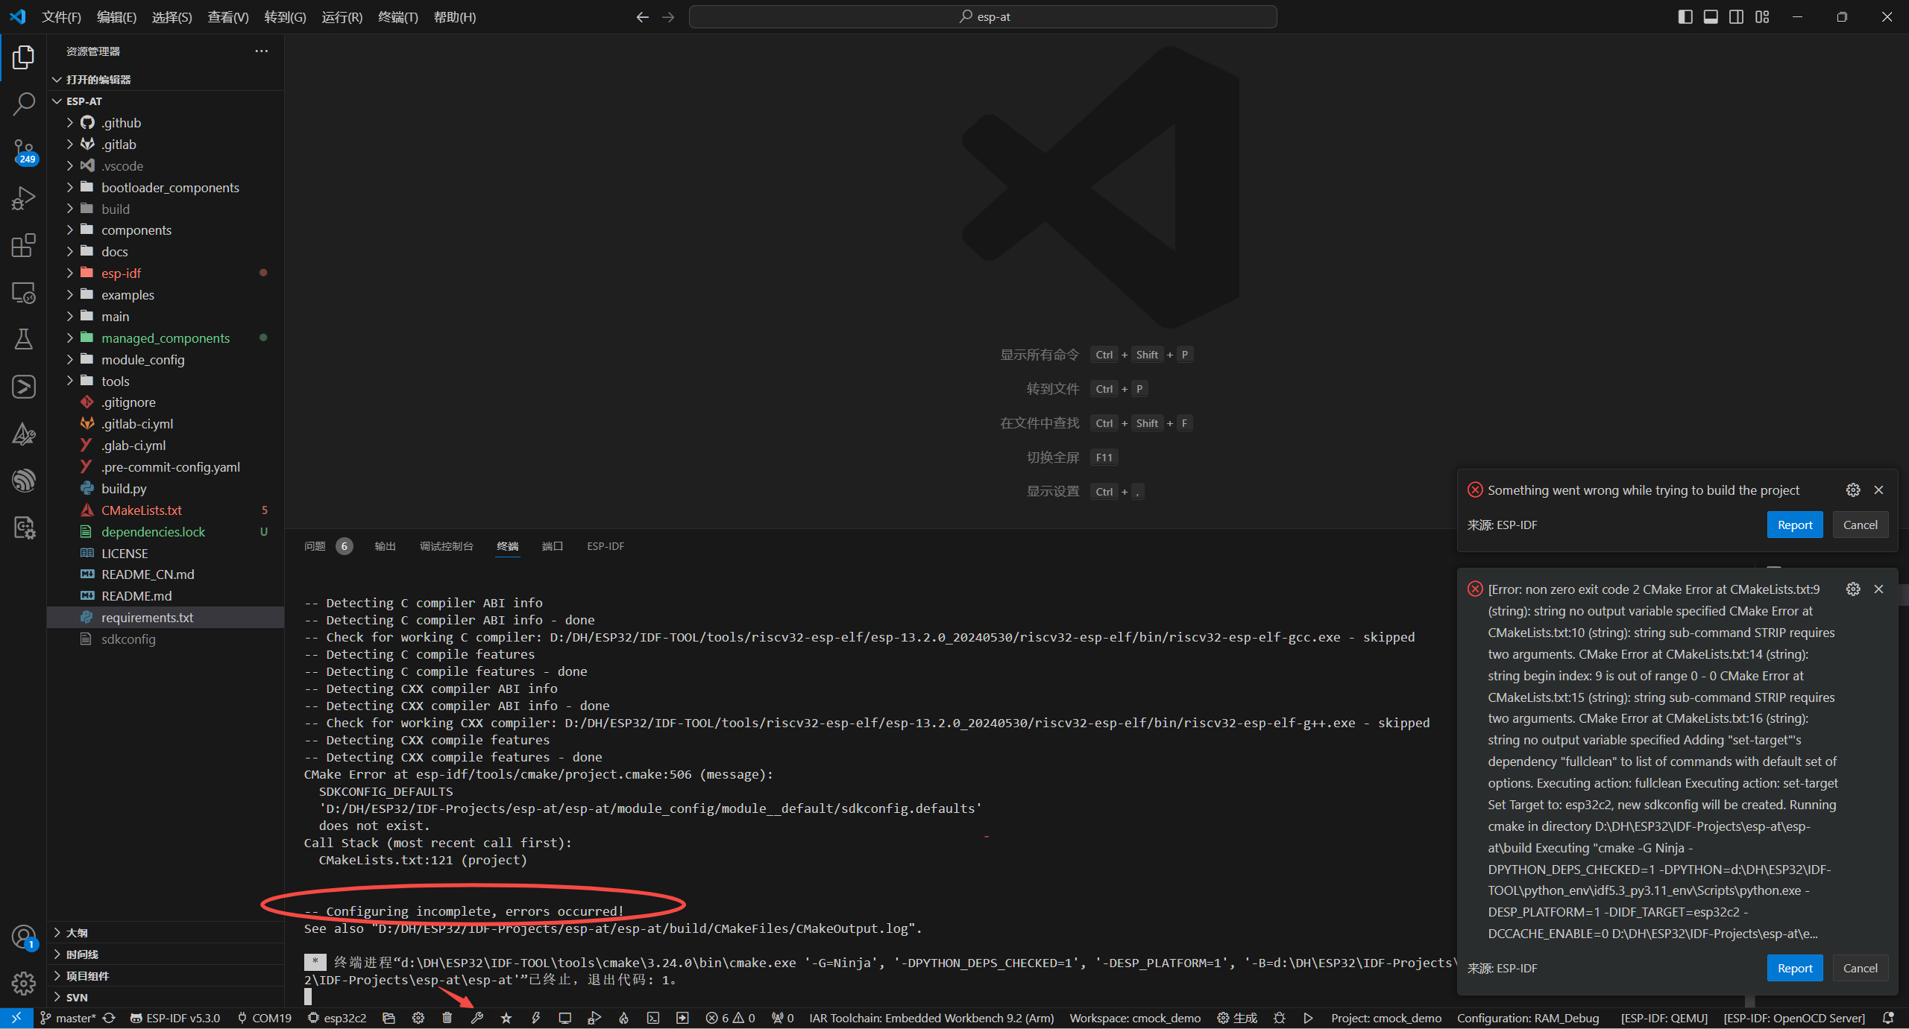
Task: Cancel the 'Something went wrong' notification
Action: tap(1860, 525)
